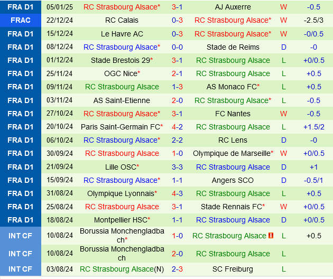This screenshot has width=333, height=279.
Task: Select SC Freiburg team name
Action: pos(233,269)
